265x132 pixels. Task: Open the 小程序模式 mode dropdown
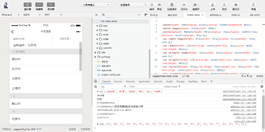[x=96, y=5]
